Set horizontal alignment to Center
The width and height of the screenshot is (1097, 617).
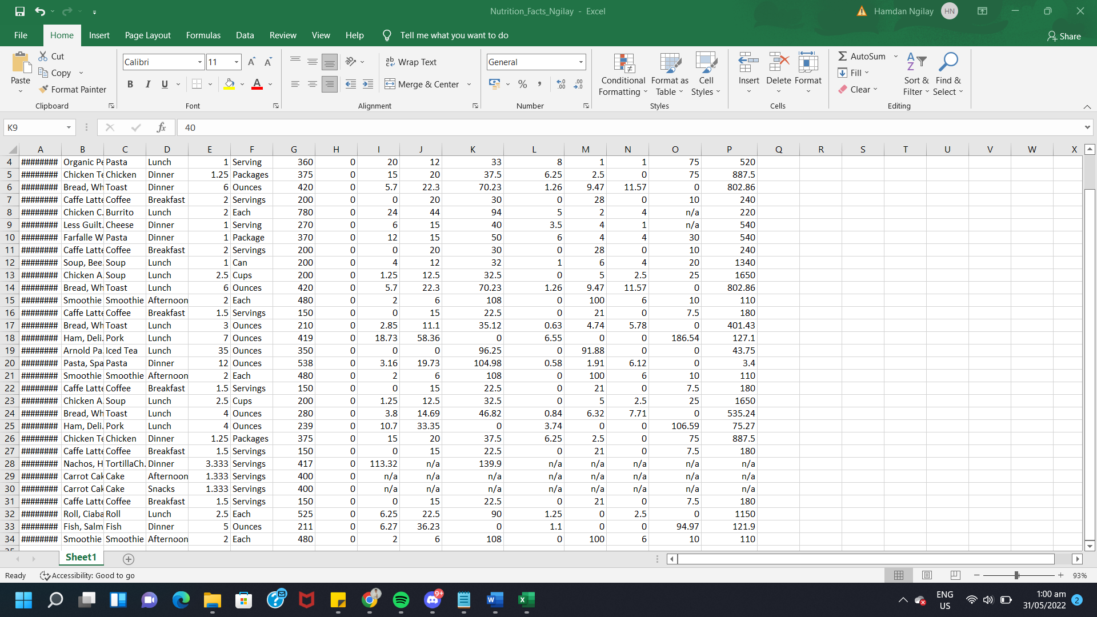312,84
